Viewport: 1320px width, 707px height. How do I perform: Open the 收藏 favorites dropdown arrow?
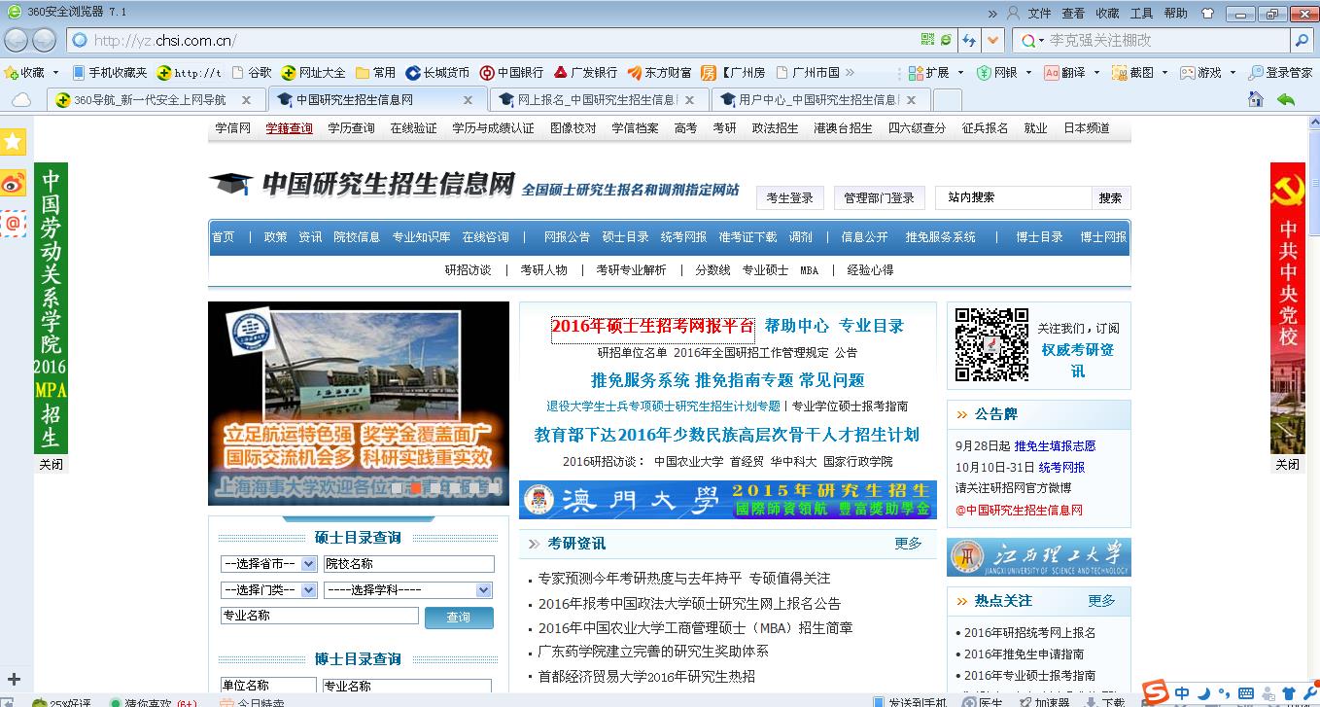(55, 72)
